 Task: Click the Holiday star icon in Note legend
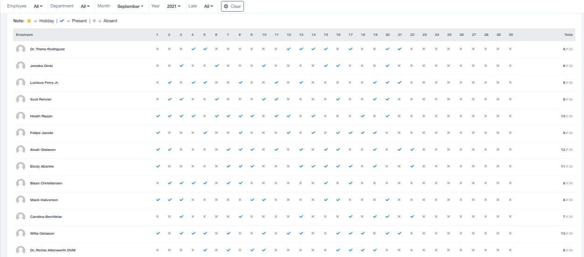pos(29,21)
